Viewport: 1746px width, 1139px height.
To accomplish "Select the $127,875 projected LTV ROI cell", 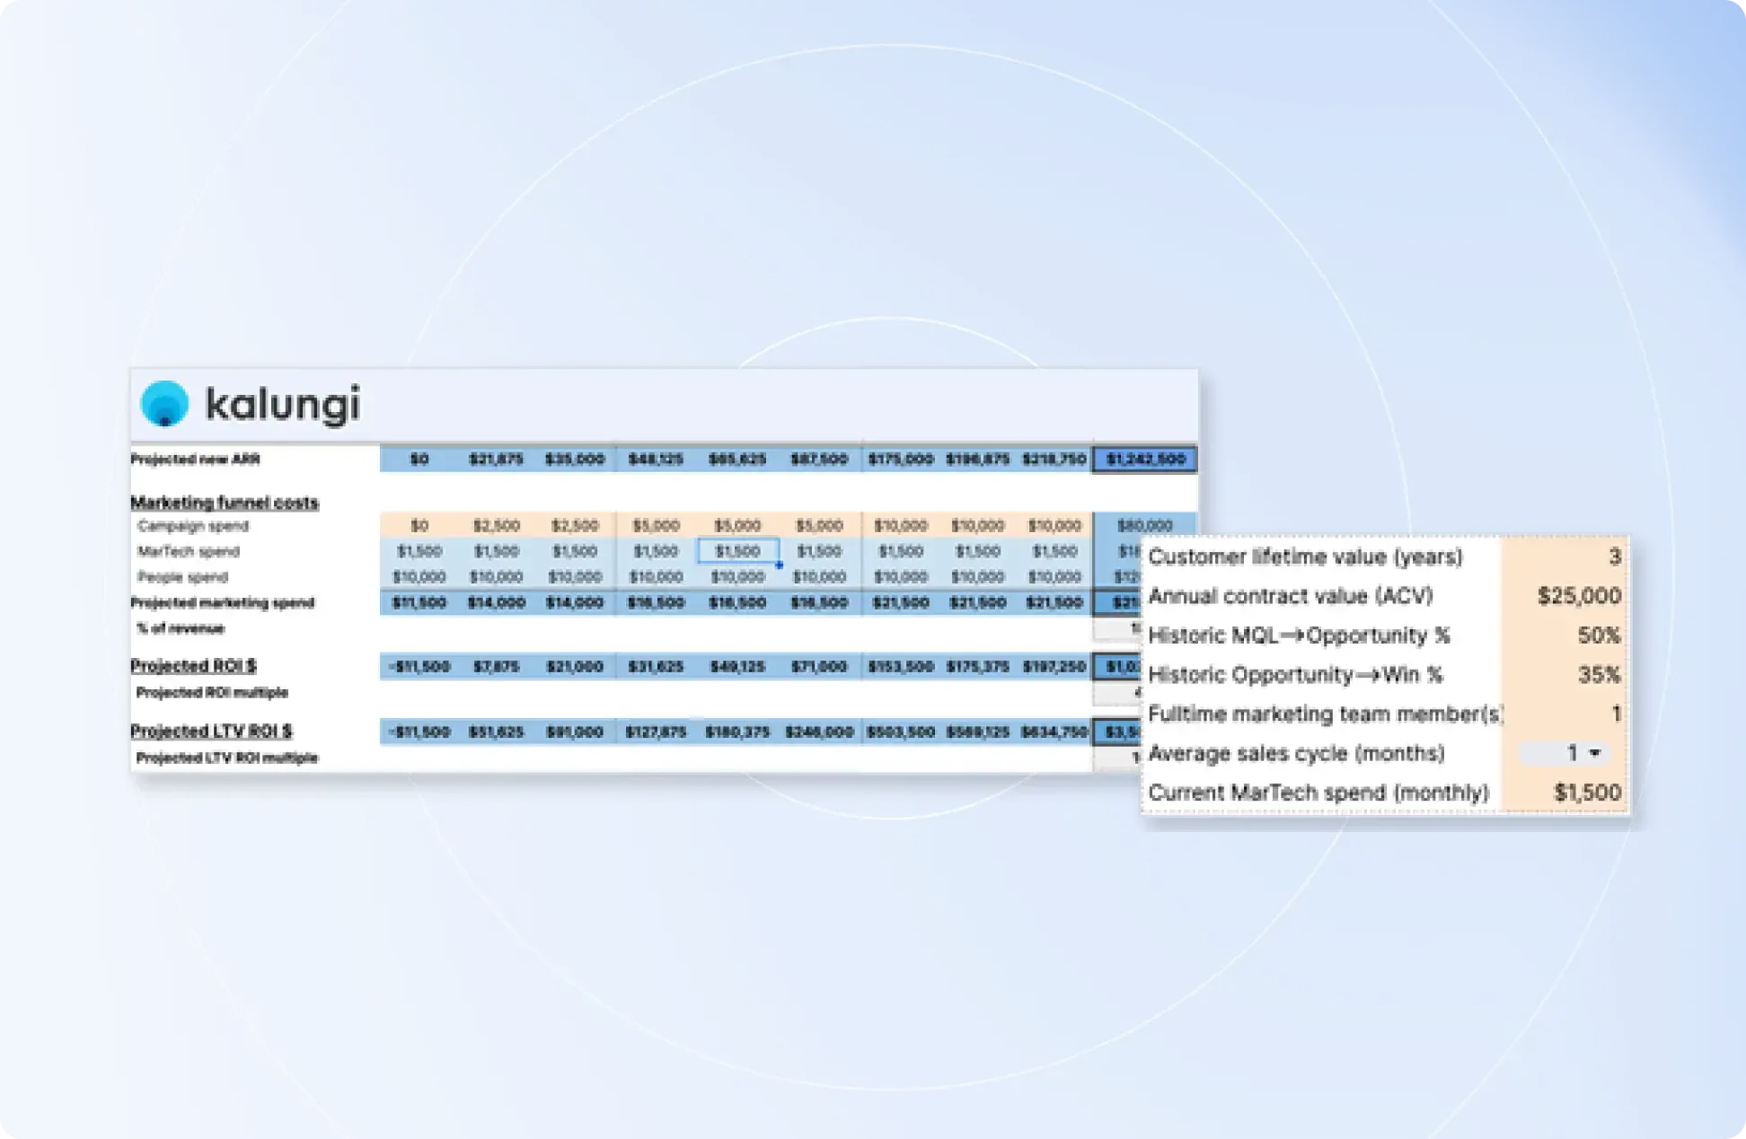I will coord(656,732).
